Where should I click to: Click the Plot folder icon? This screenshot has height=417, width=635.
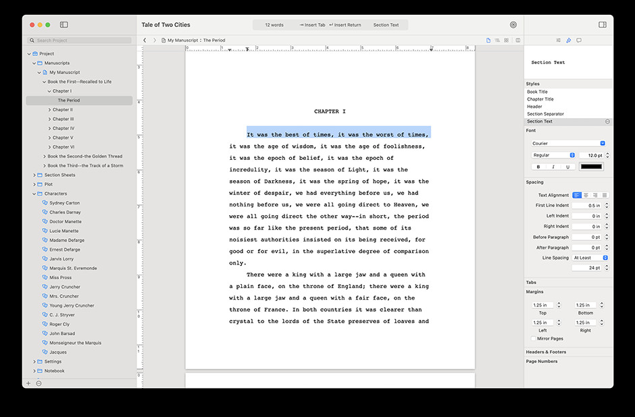[40, 184]
